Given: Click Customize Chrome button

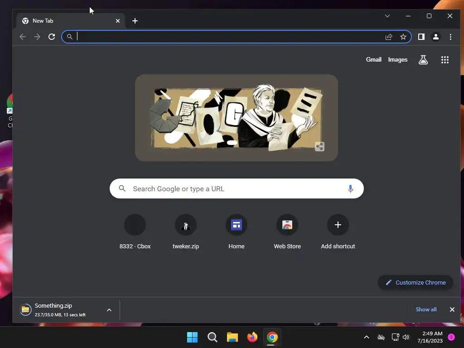Looking at the screenshot, I should click(x=416, y=283).
